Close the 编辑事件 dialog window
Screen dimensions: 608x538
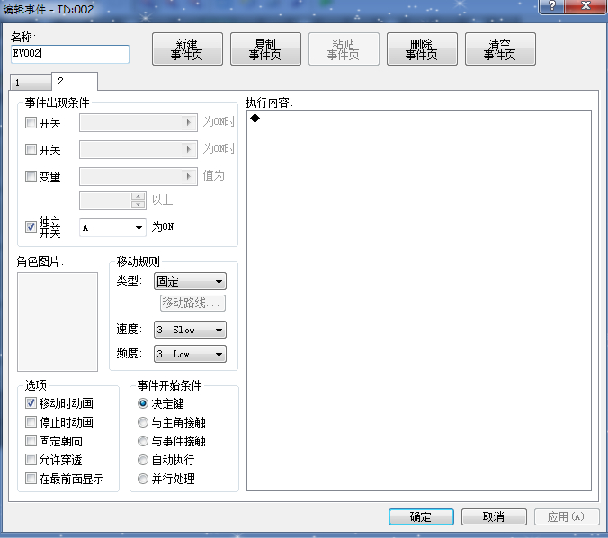(586, 5)
